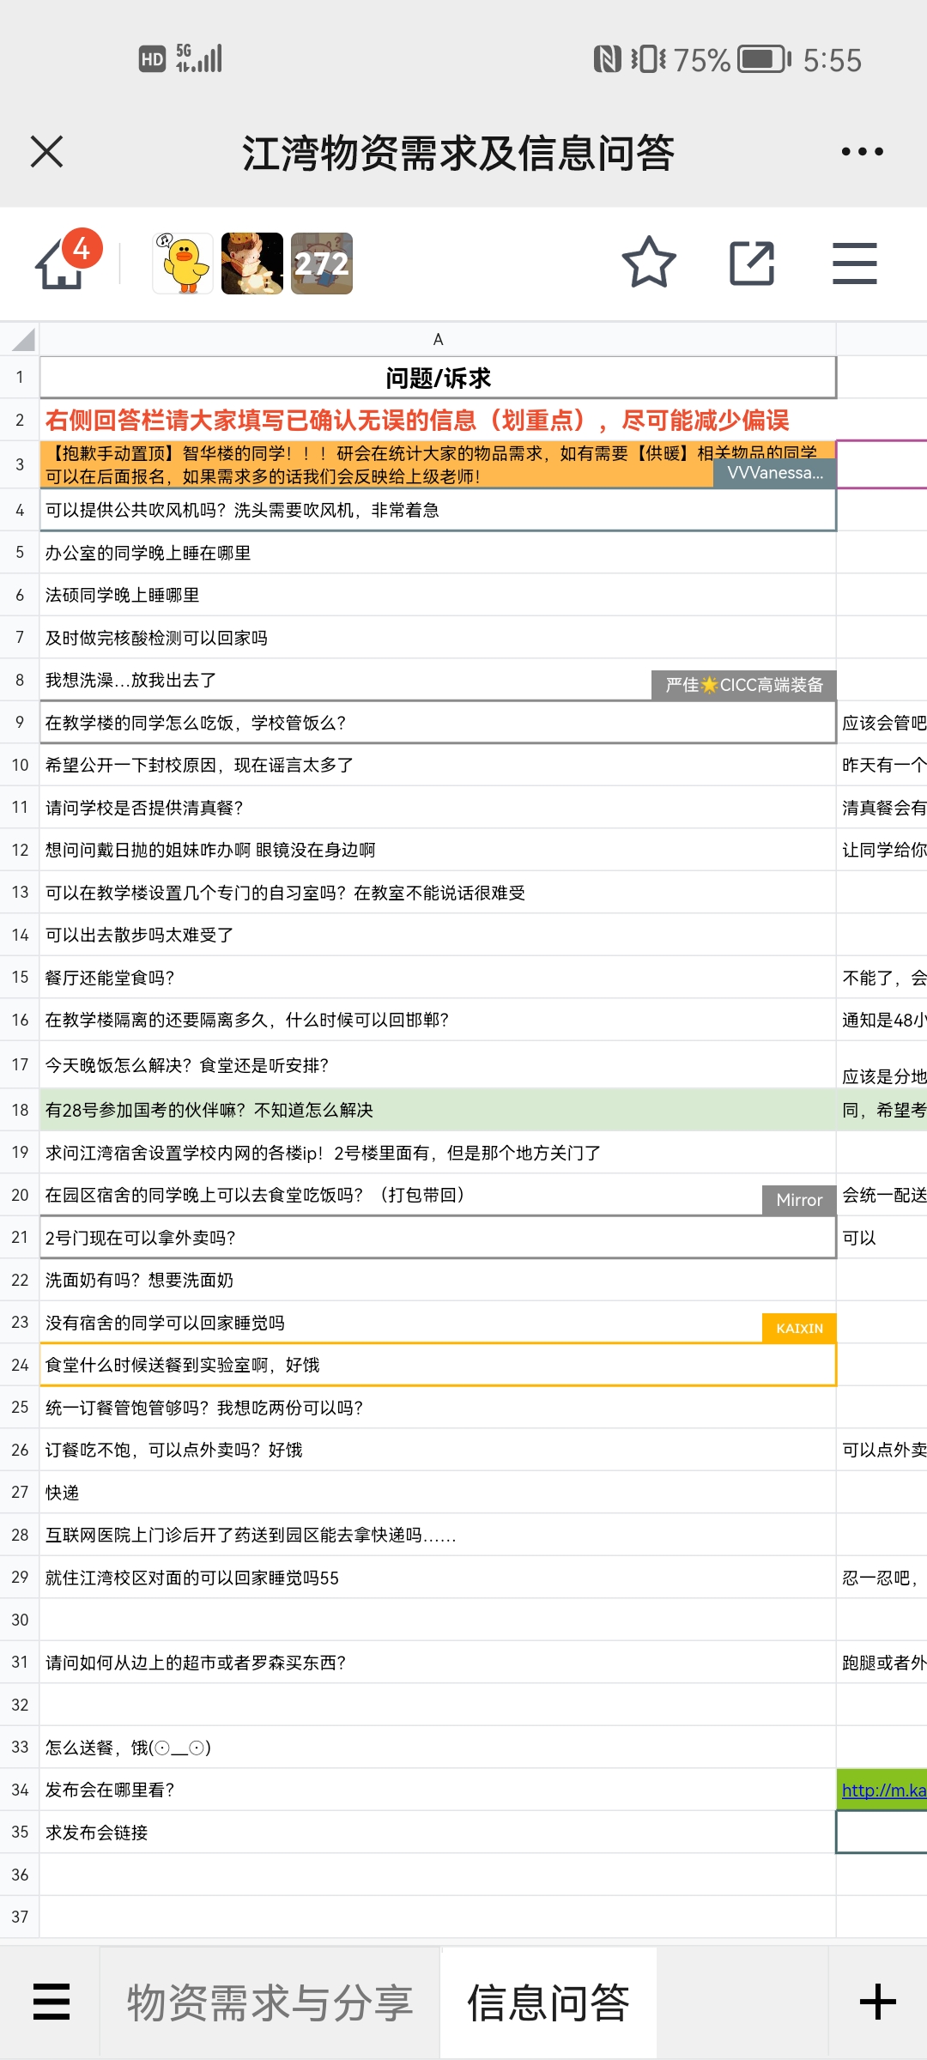
Task: Tap the yellow duck collaborator avatar
Action: point(183,264)
